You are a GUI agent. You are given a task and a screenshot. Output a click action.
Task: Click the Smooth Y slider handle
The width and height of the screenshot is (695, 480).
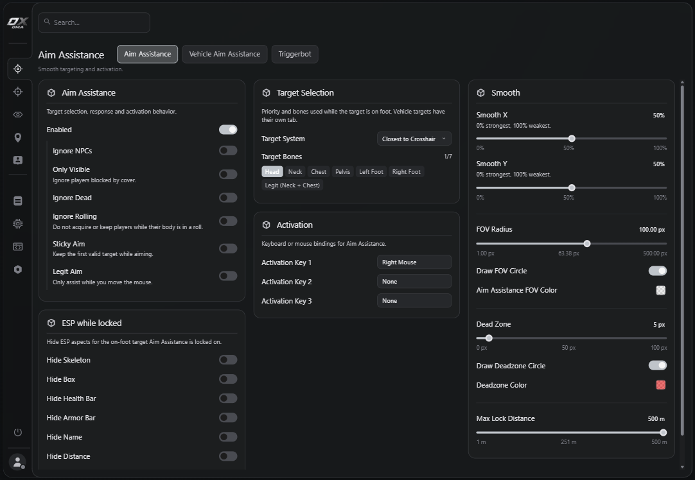(572, 188)
